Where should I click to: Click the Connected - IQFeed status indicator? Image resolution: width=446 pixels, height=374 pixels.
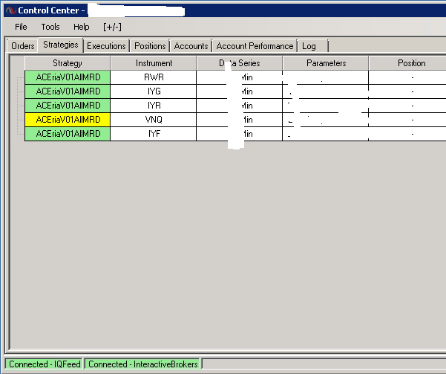click(x=45, y=364)
